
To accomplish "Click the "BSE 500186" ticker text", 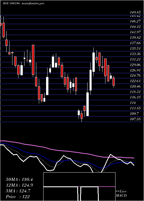I will click(11, 3).
